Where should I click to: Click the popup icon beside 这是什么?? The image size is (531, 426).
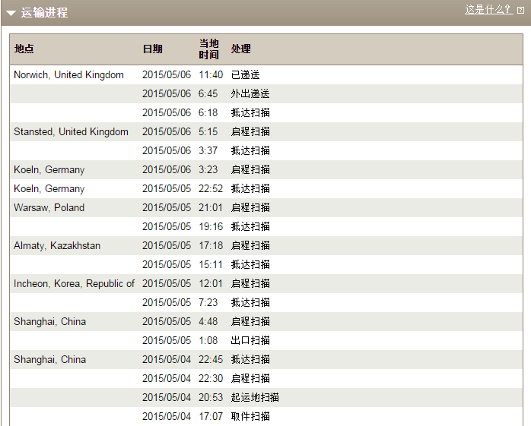[x=520, y=10]
